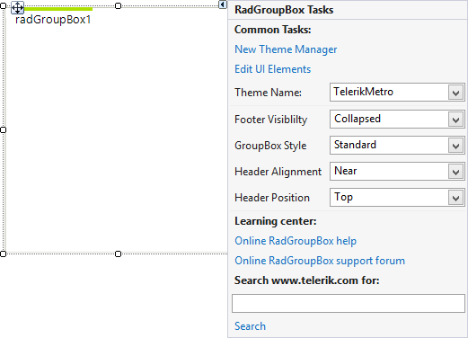Click the Top header position value
This screenshot has width=468, height=338.
343,197
